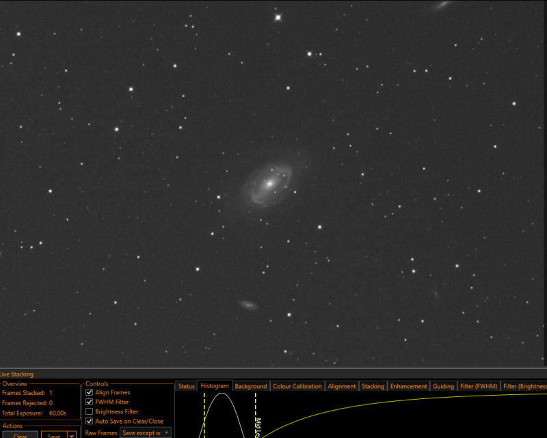Switch to the Stacking tab
The image size is (547, 438).
click(373, 386)
